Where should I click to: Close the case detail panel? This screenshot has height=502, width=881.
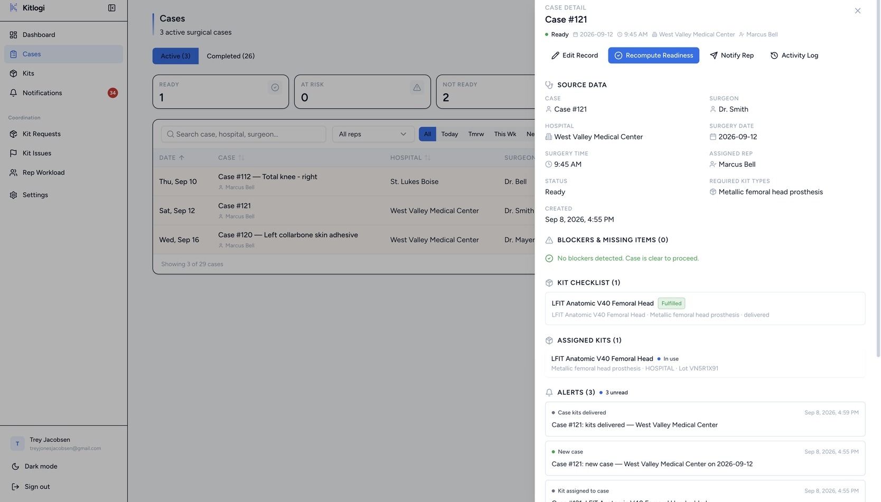point(858,11)
